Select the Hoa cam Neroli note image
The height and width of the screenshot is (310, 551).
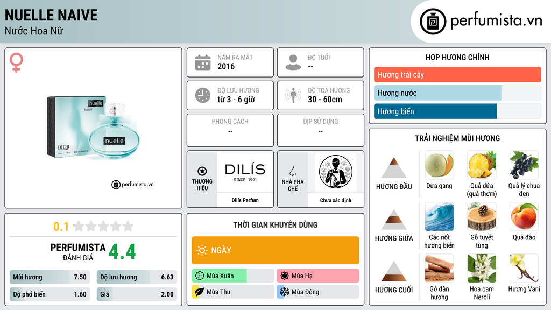[x=482, y=268]
